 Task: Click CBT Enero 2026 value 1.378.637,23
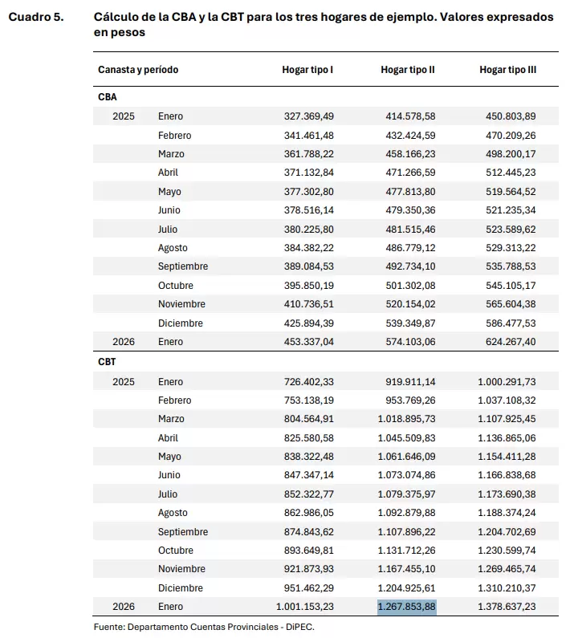(x=507, y=607)
